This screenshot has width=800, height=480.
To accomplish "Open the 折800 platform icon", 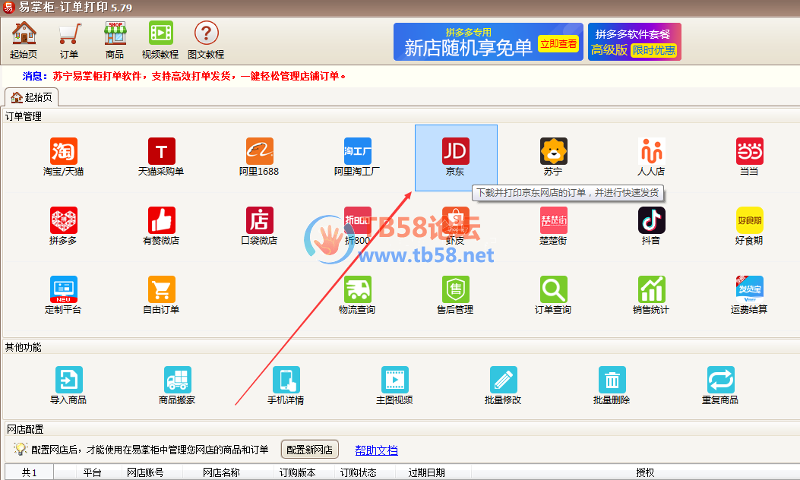I will pos(357,226).
